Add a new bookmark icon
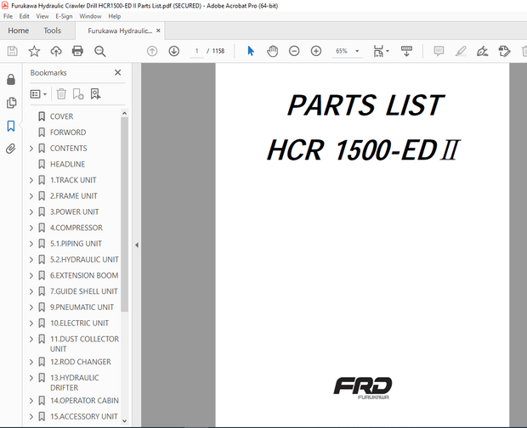This screenshot has width=527, height=428. [78, 94]
